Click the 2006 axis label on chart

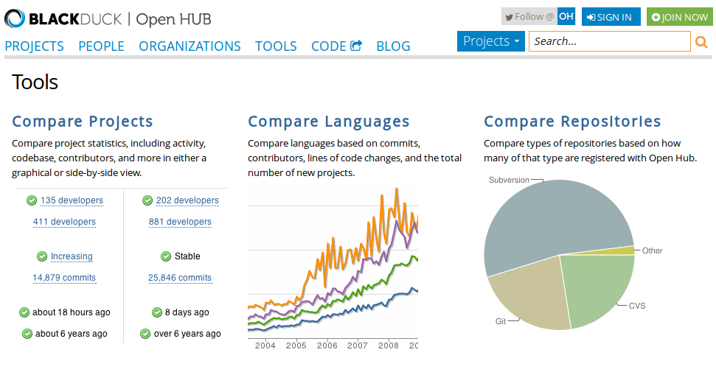pos(327,346)
